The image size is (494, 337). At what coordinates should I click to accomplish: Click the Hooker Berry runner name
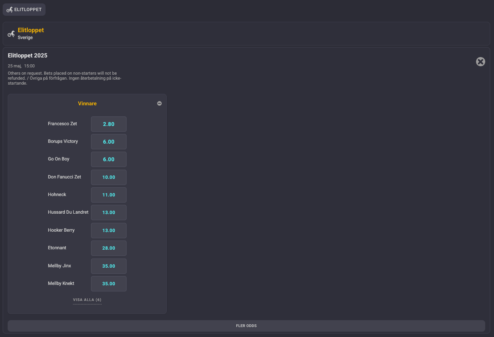click(x=61, y=230)
